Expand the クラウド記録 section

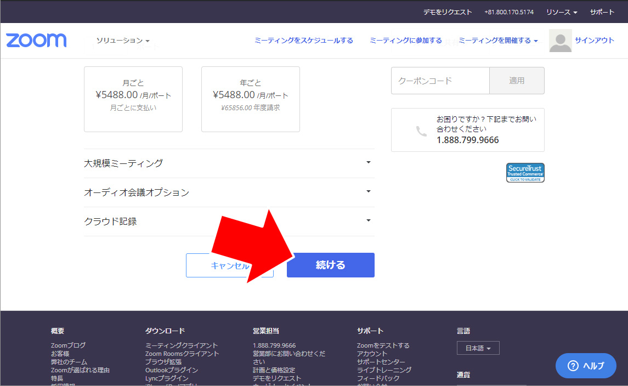tap(229, 222)
